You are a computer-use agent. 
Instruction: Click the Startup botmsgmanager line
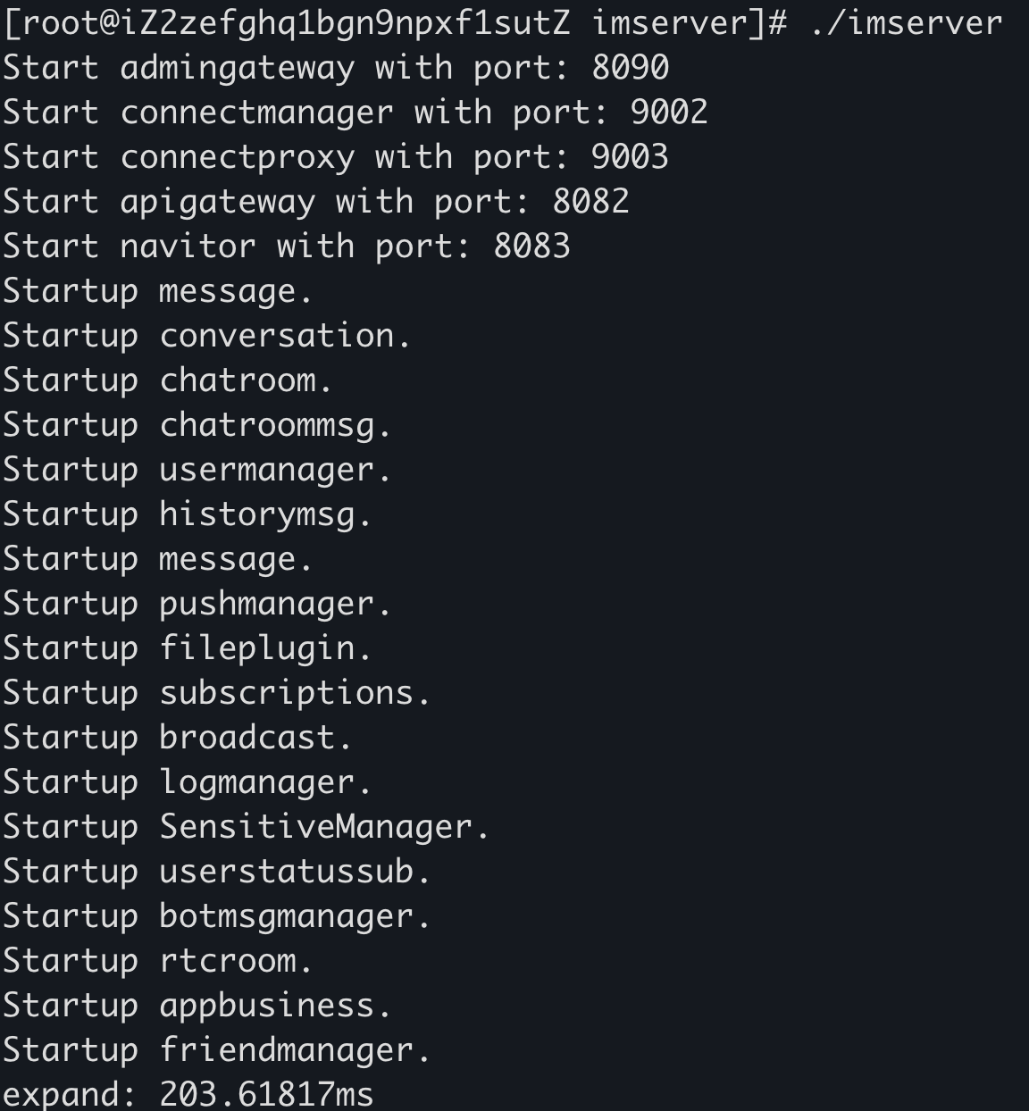[217, 916]
